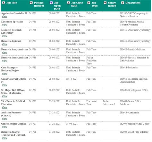152x142 pixels.
Task: Open View link for Office Services Clerk II
Action: [x=4, y=127]
